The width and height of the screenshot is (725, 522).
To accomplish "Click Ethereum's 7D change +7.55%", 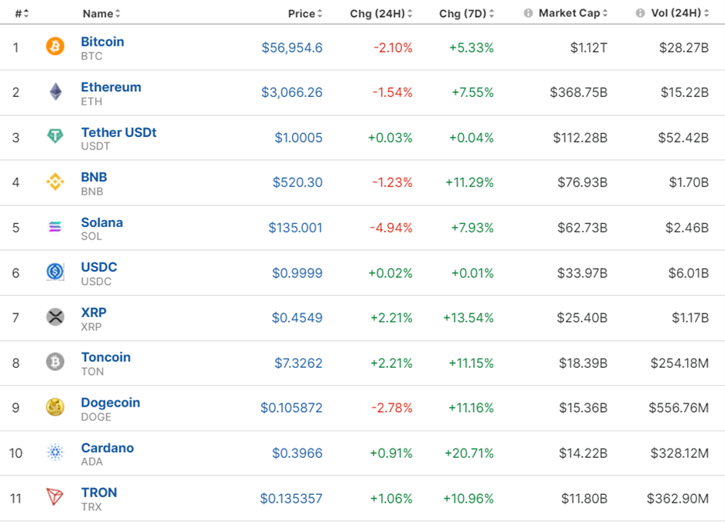I will pyautogui.click(x=472, y=92).
